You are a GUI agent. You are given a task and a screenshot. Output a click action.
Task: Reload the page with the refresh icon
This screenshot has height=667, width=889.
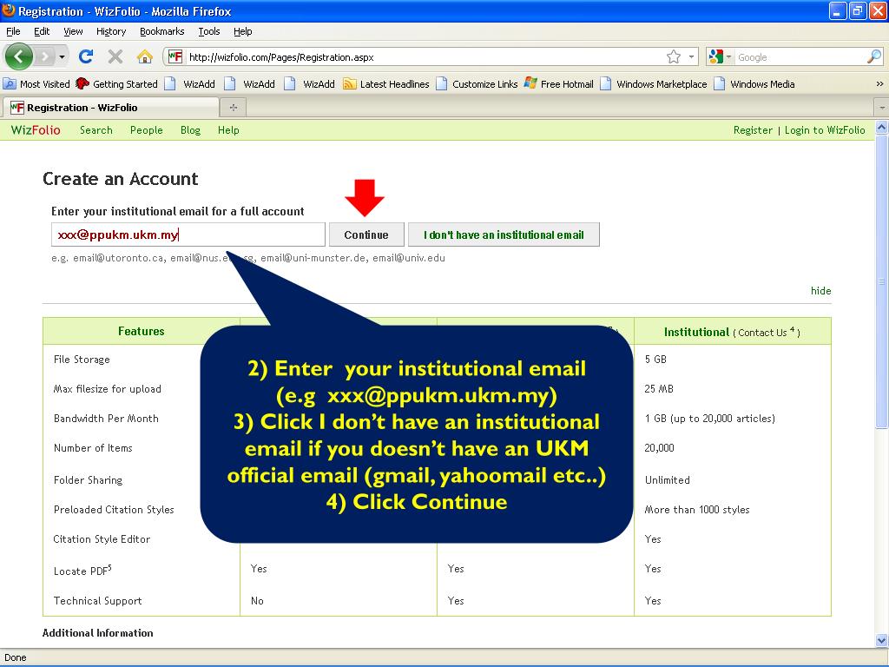86,56
